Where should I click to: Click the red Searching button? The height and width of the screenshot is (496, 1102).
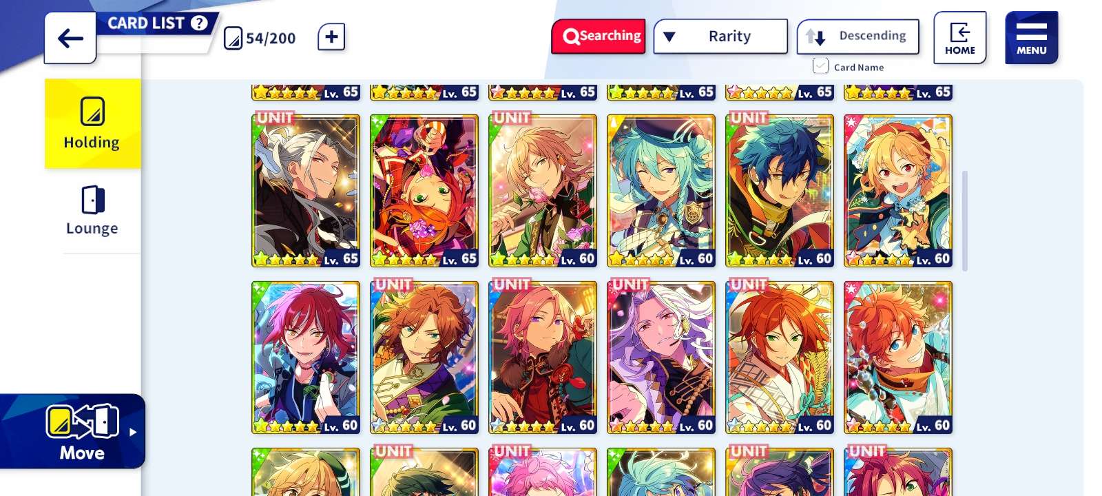pos(599,37)
